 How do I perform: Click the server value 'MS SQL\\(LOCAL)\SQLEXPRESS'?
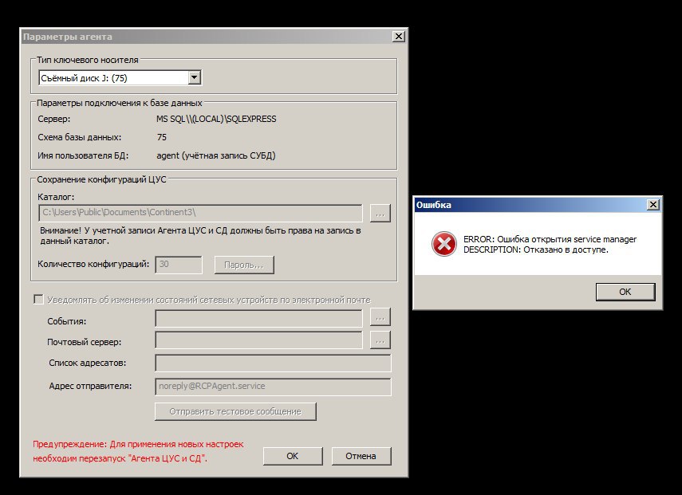pos(216,119)
